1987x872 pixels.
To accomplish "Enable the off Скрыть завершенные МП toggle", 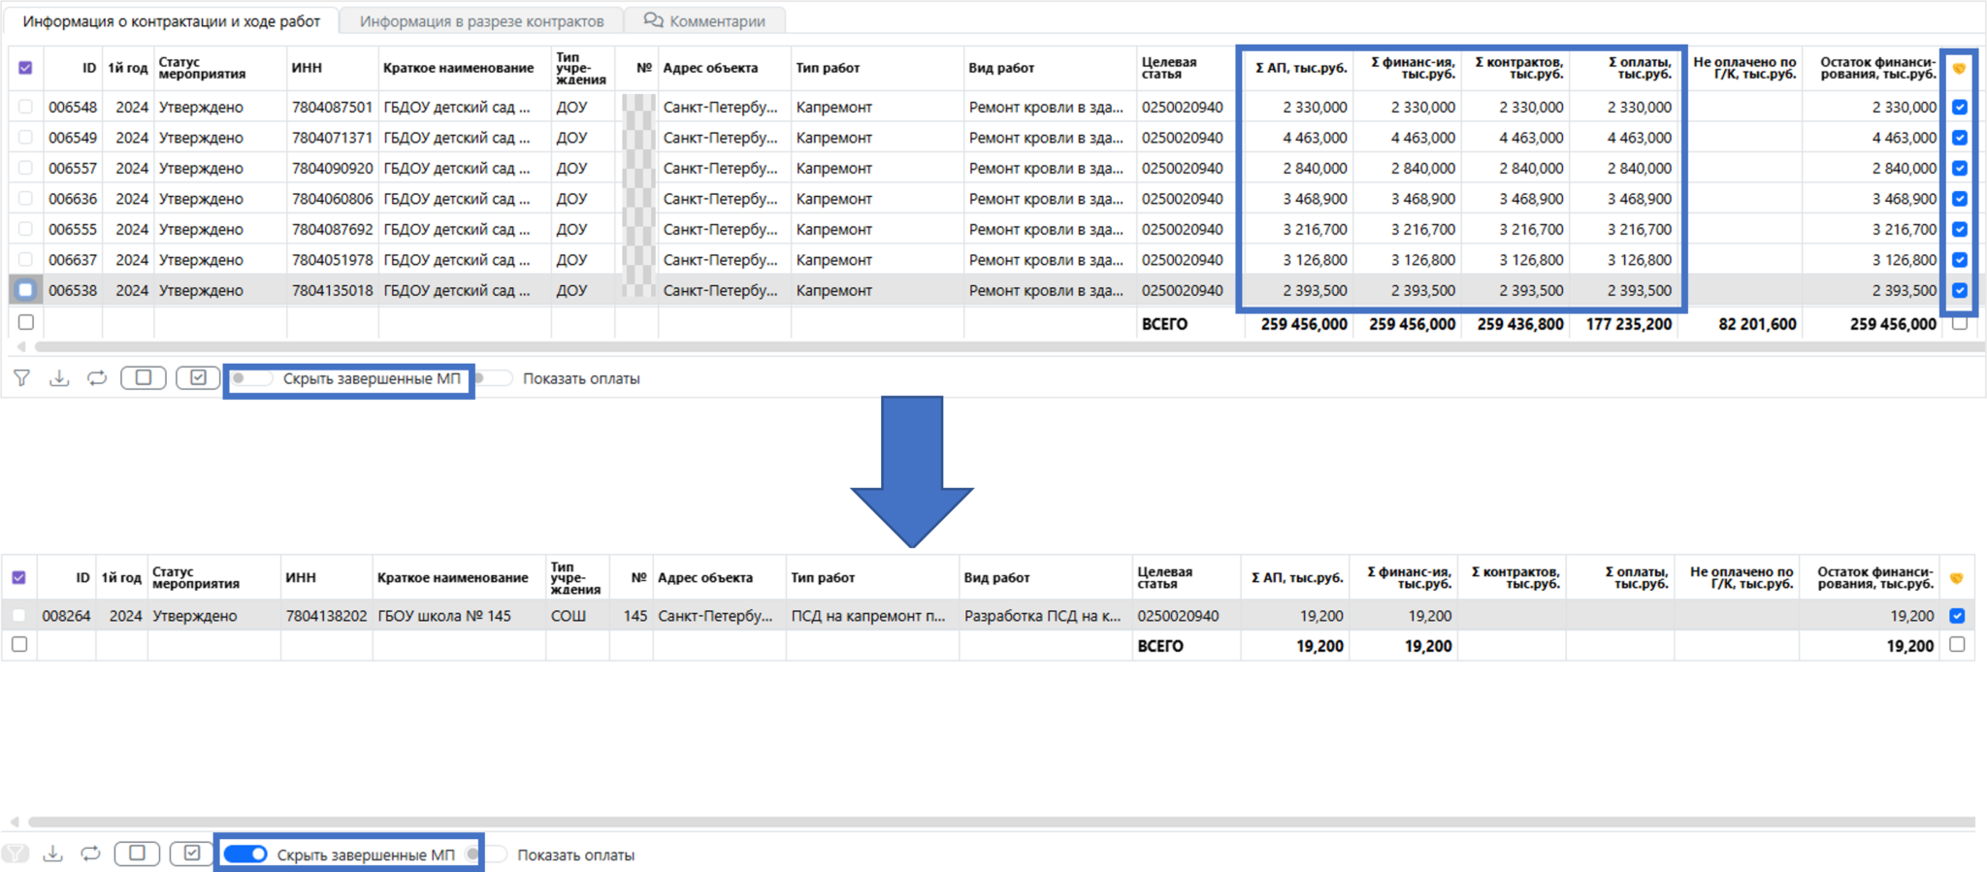I will click(x=250, y=378).
